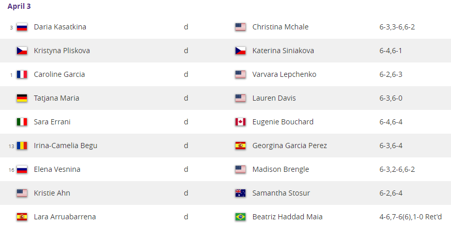Click the Czech flag beside Katerina Siniakova
Screen dimensions: 451x225
click(x=240, y=51)
